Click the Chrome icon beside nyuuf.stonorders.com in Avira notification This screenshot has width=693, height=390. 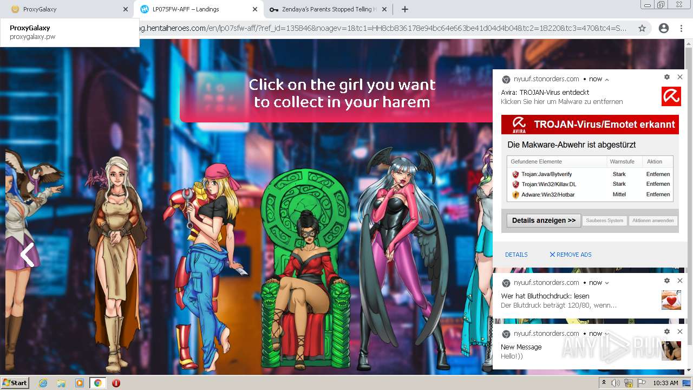click(506, 79)
